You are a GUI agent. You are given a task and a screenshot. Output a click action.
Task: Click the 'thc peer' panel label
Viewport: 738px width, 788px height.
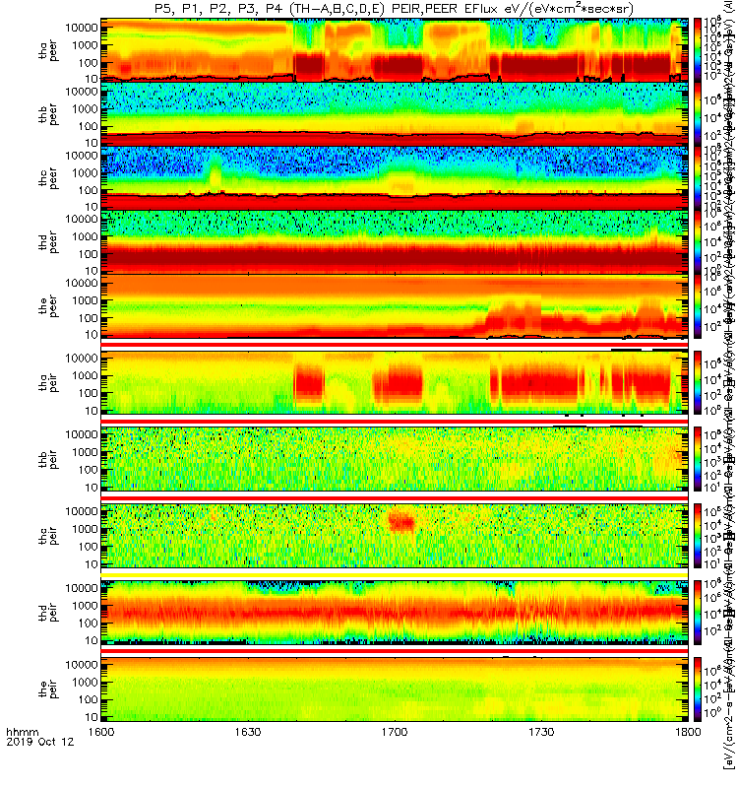[x=48, y=178]
